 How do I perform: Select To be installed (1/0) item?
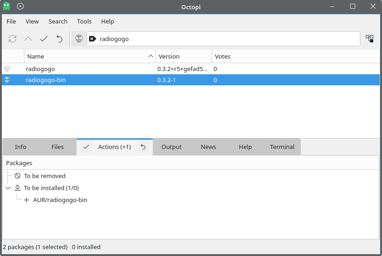point(51,188)
